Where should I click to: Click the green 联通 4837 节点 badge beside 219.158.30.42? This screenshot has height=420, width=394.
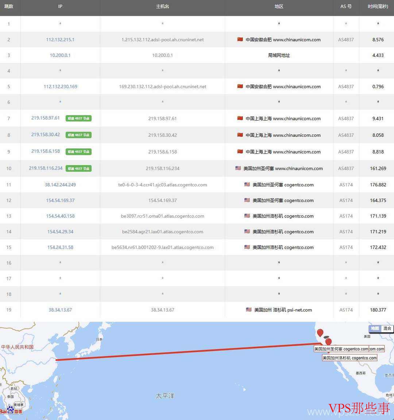(78, 135)
